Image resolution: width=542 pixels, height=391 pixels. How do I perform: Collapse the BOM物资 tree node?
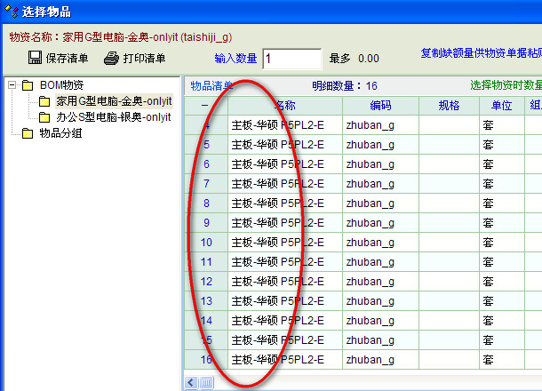(x=12, y=85)
